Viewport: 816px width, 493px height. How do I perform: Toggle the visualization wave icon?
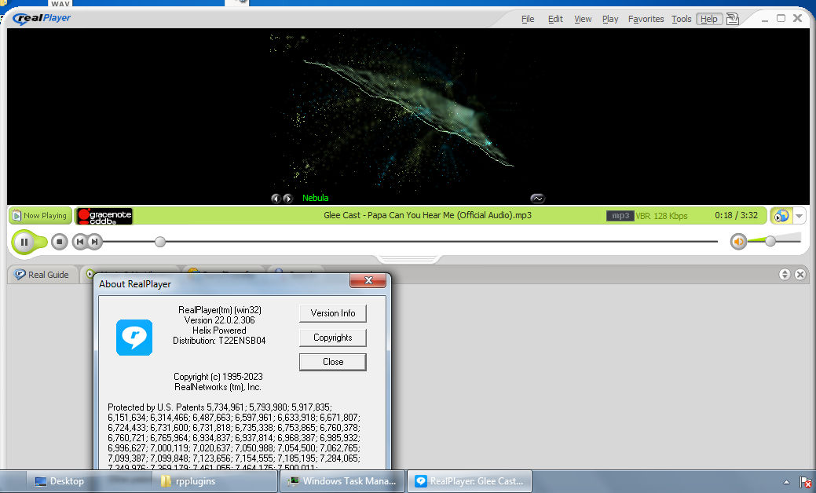coord(538,199)
